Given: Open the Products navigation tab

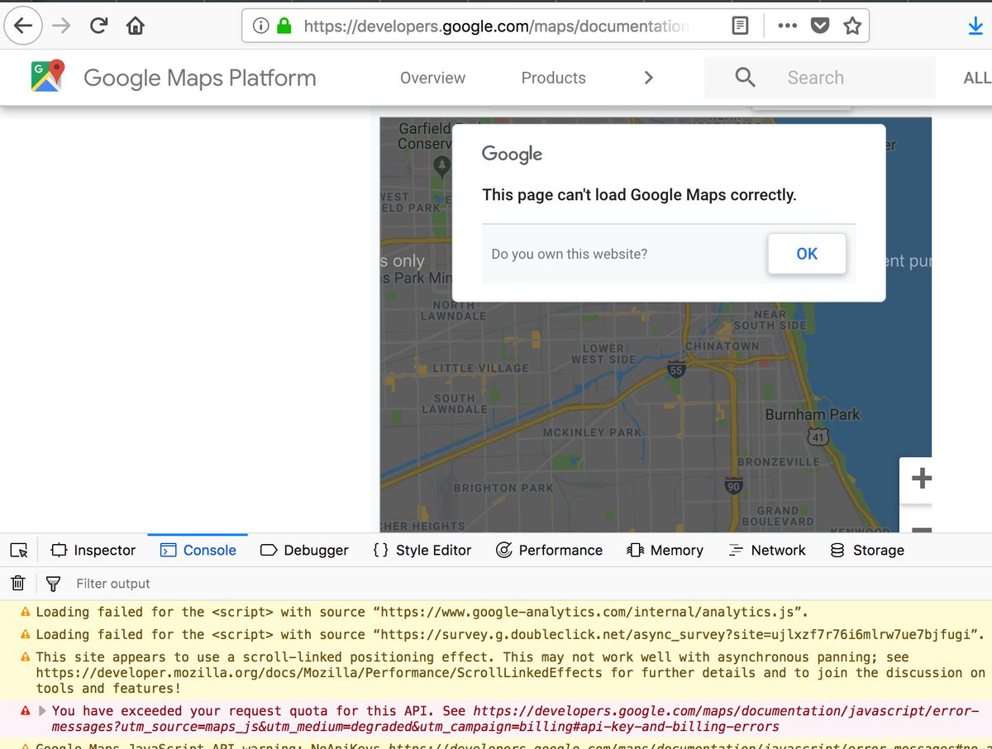Looking at the screenshot, I should click(x=553, y=78).
